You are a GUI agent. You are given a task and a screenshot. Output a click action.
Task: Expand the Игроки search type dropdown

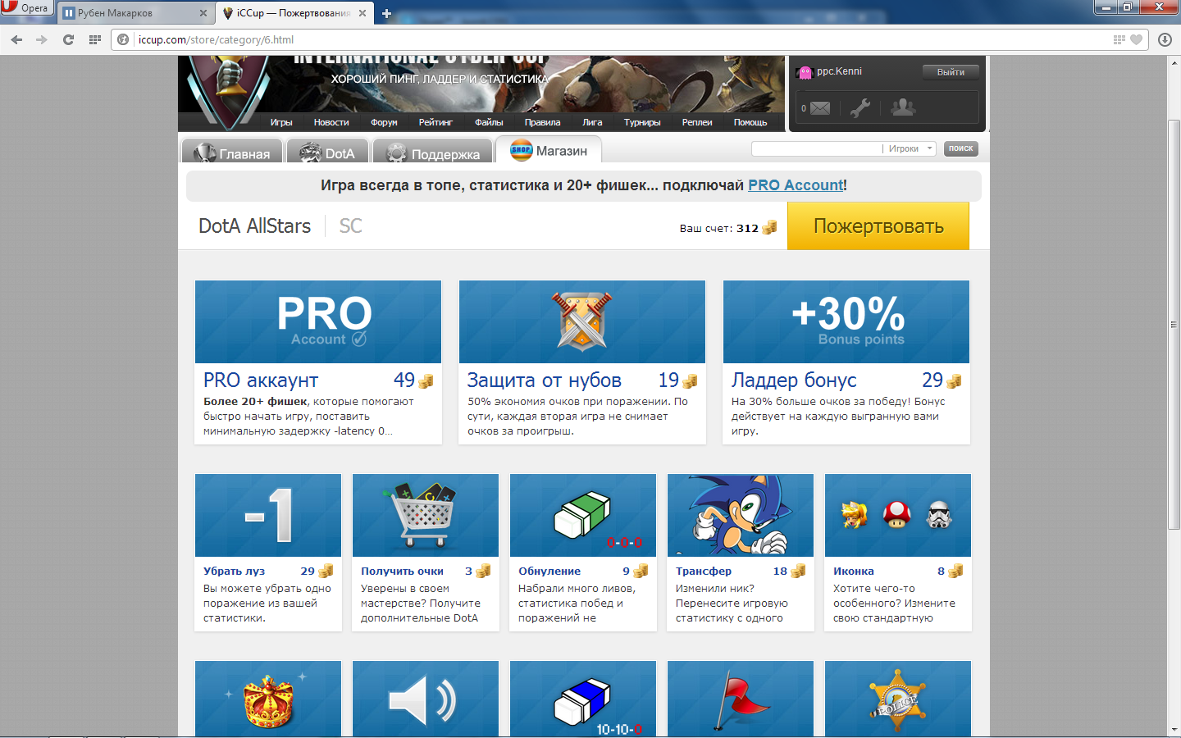point(910,148)
